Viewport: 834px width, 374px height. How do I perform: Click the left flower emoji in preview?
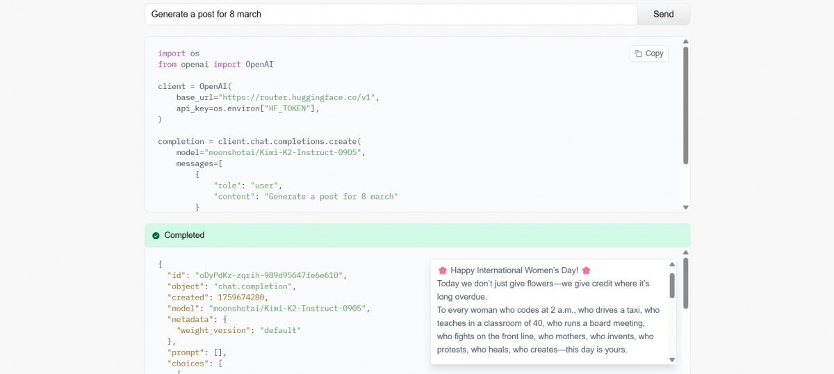tap(443, 270)
